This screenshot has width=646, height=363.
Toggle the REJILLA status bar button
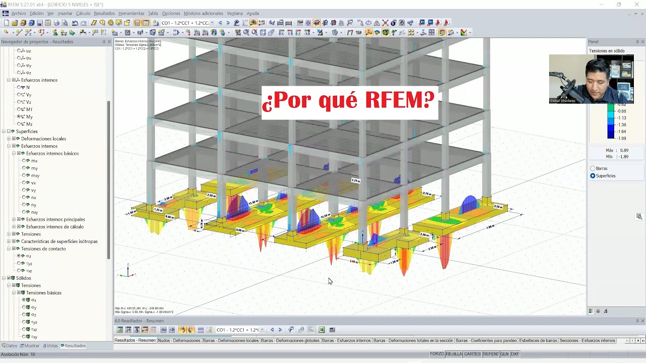point(454,354)
